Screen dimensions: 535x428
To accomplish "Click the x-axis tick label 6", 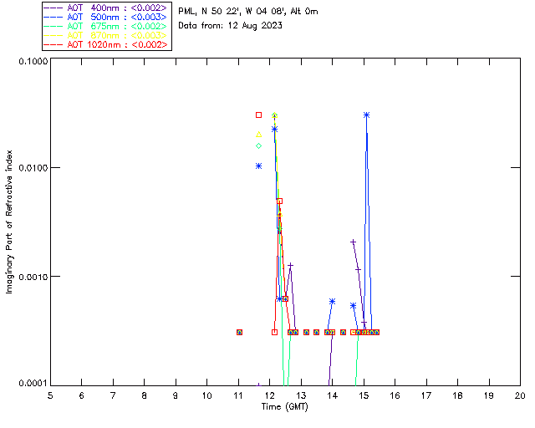I will pyautogui.click(x=82, y=395).
